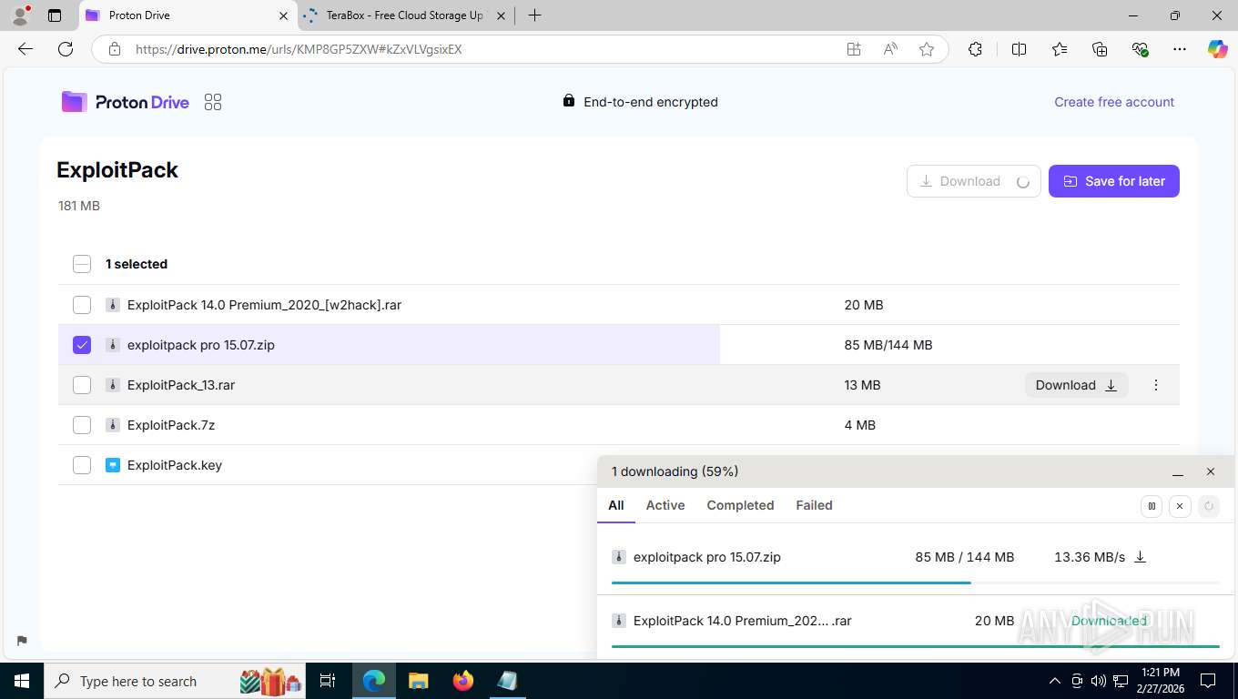Click the exploitpack pro 15.07.zip download progress bar
1238x699 pixels.
point(916,582)
